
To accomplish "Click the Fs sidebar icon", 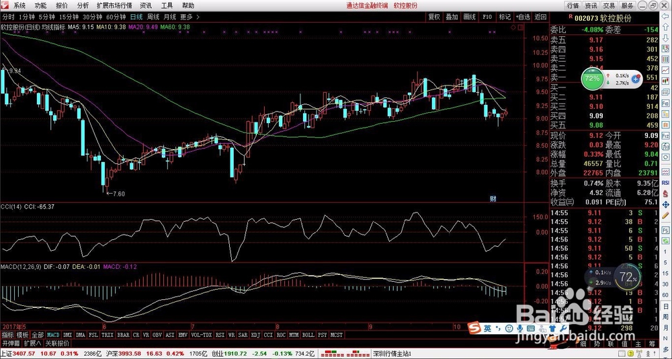I will [666, 231].
